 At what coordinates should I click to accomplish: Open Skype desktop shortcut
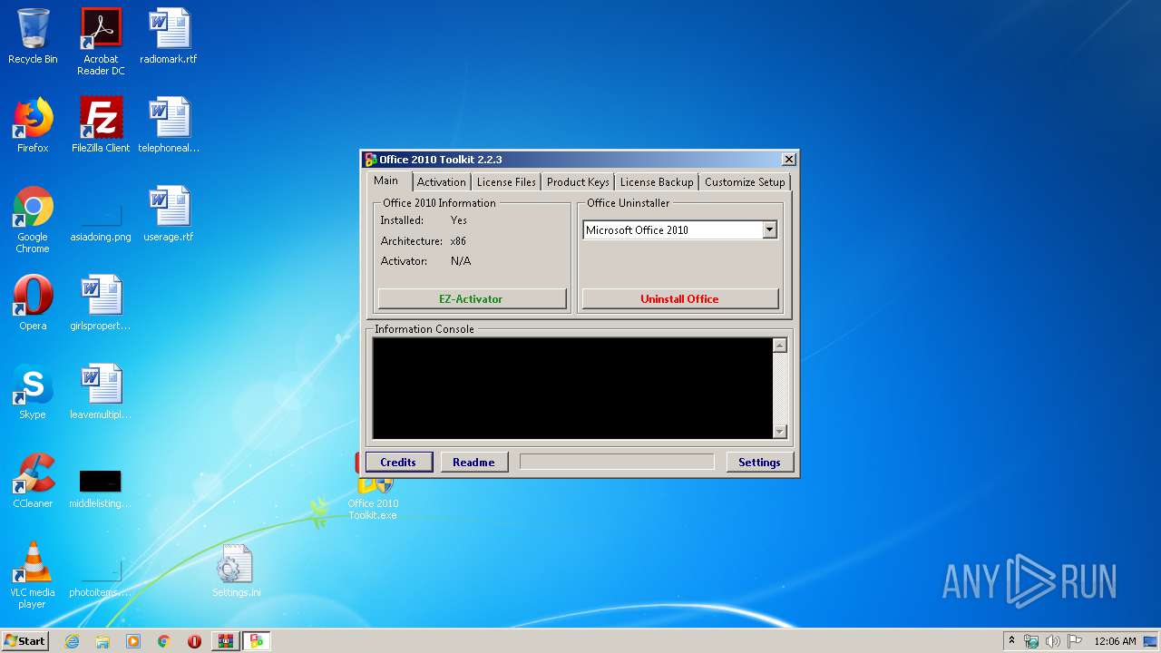pyautogui.click(x=33, y=392)
